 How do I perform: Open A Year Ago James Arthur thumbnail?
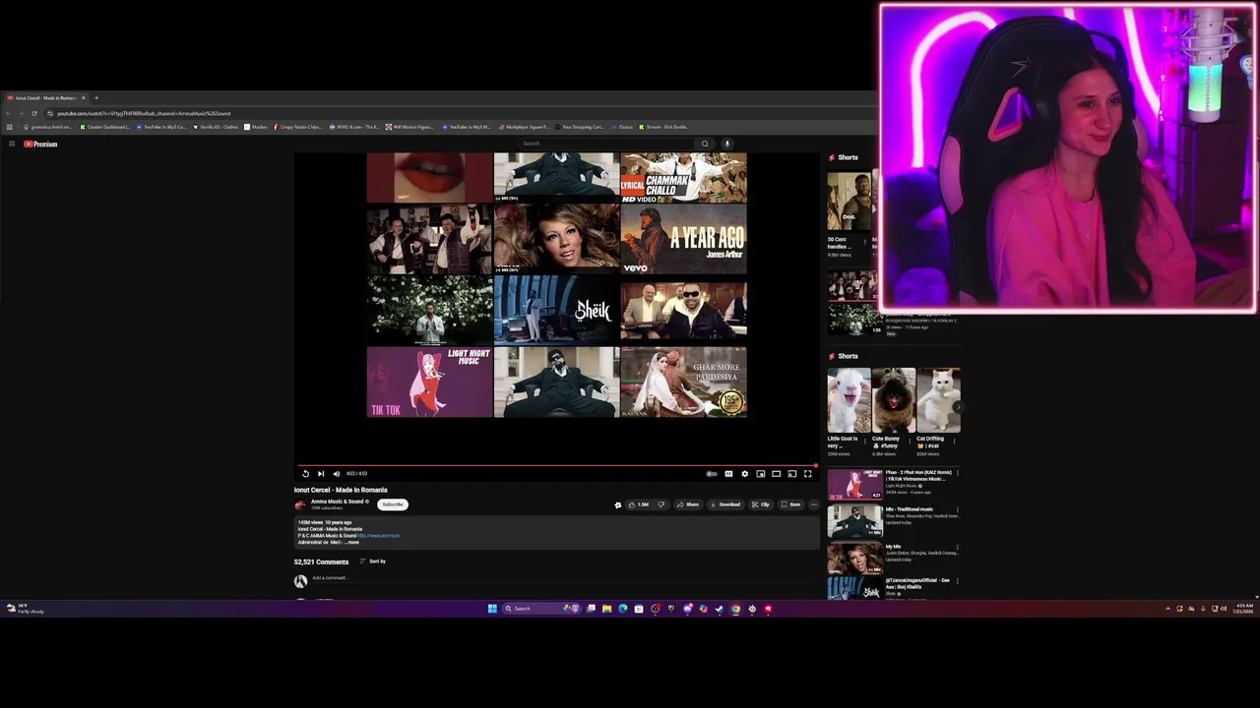(683, 239)
